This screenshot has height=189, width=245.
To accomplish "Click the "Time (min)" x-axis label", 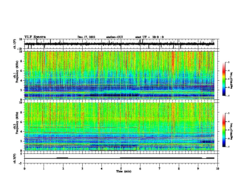I will tap(124, 171).
